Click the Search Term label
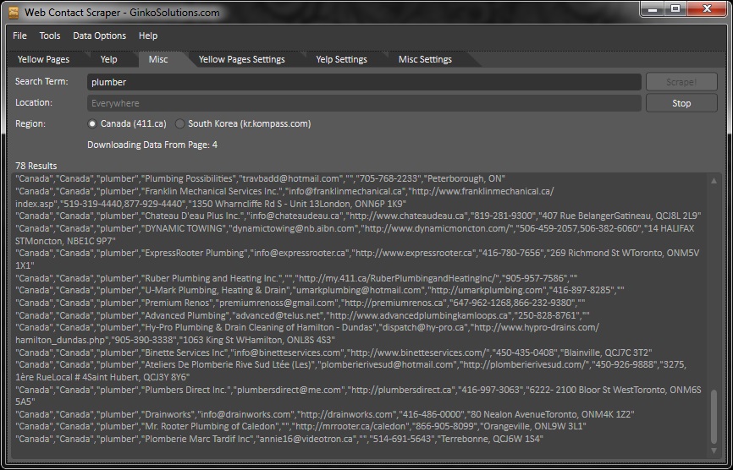 click(41, 81)
